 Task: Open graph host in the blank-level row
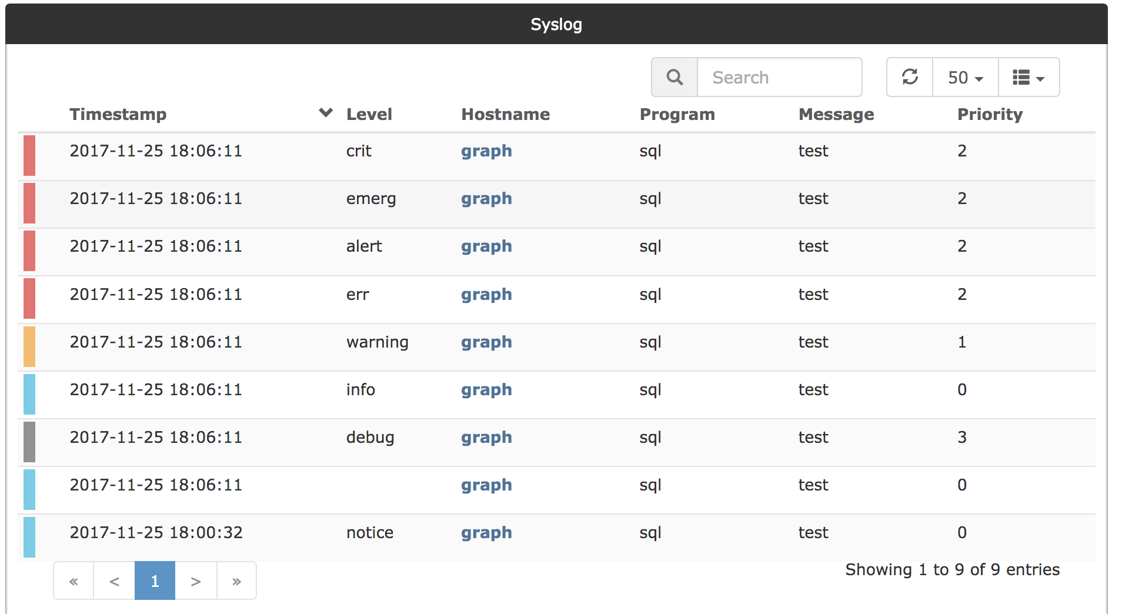(486, 486)
